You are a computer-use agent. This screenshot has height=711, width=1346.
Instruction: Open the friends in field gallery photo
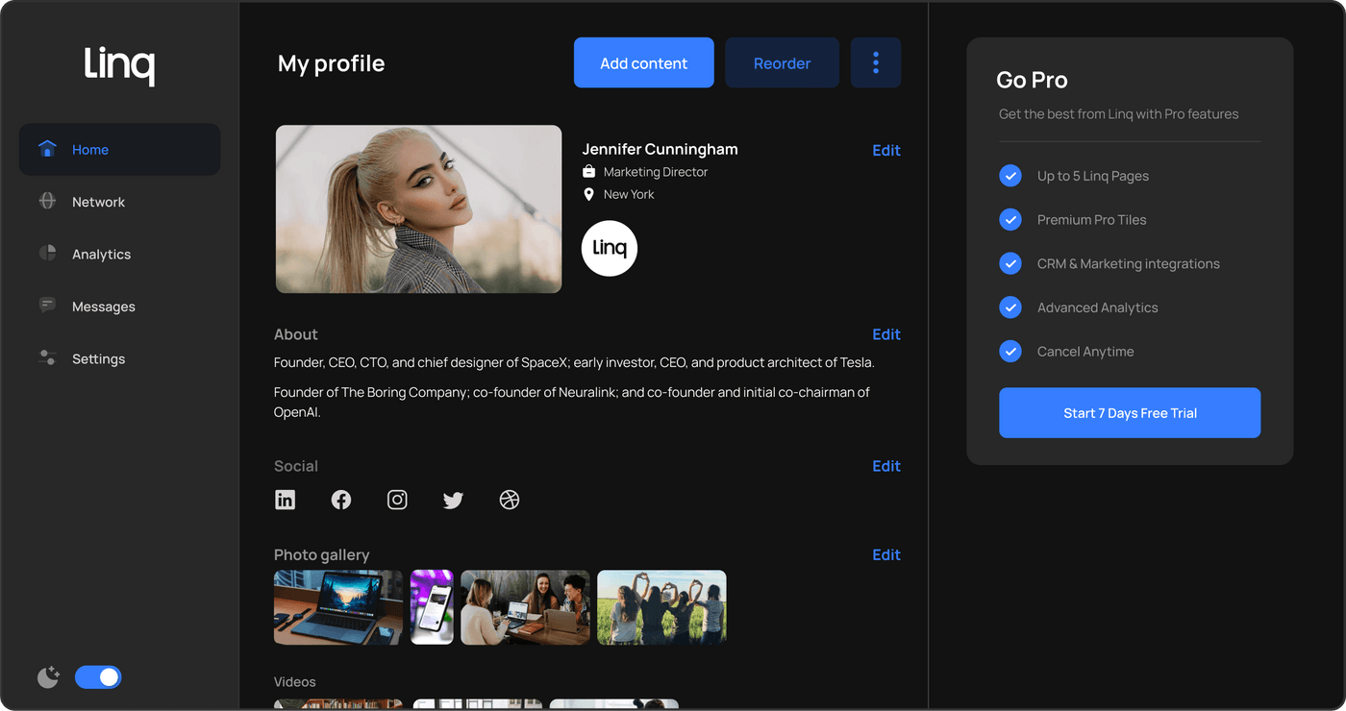pyautogui.click(x=662, y=607)
